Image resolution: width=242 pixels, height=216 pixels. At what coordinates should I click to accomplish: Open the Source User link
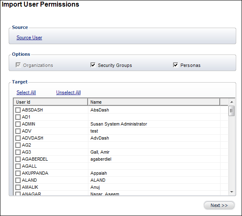click(x=29, y=38)
